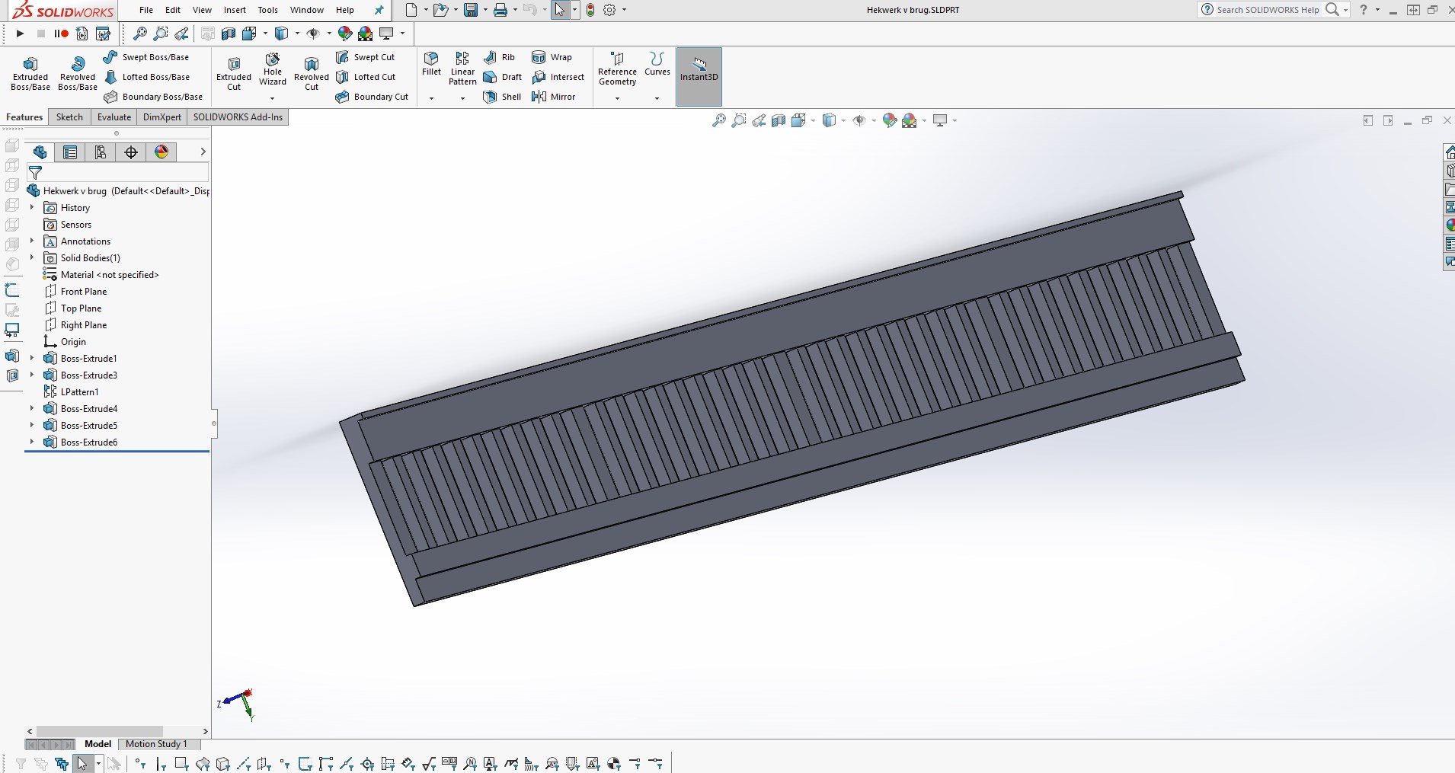
Task: Select the Shell tool
Action: tap(503, 97)
